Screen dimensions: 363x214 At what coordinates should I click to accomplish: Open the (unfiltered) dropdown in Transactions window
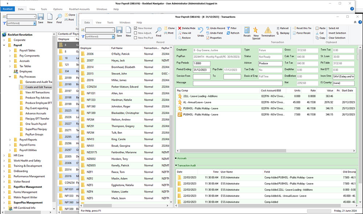[113, 37]
